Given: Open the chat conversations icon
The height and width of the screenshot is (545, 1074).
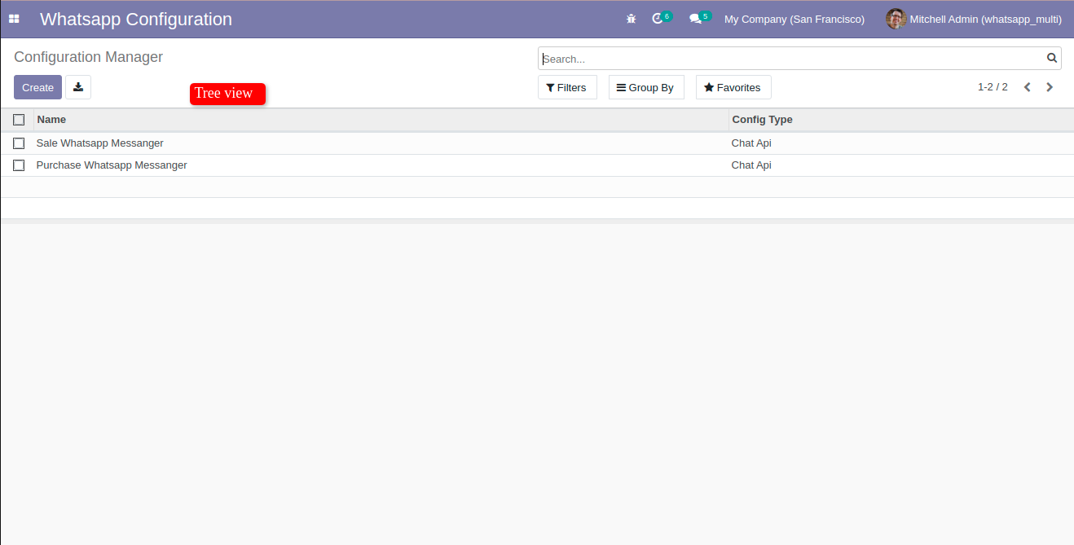Looking at the screenshot, I should click(695, 19).
